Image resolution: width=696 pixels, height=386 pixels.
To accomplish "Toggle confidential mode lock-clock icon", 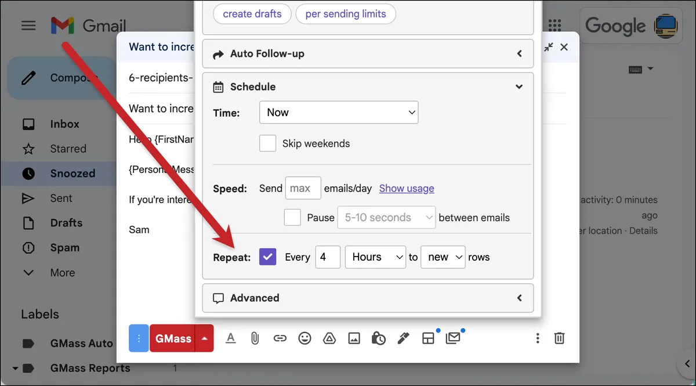I will coord(378,338).
